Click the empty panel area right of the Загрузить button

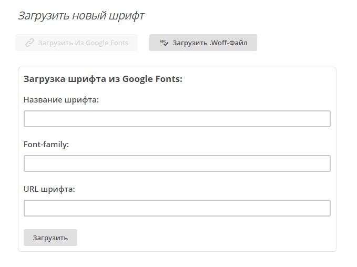tap(205, 238)
